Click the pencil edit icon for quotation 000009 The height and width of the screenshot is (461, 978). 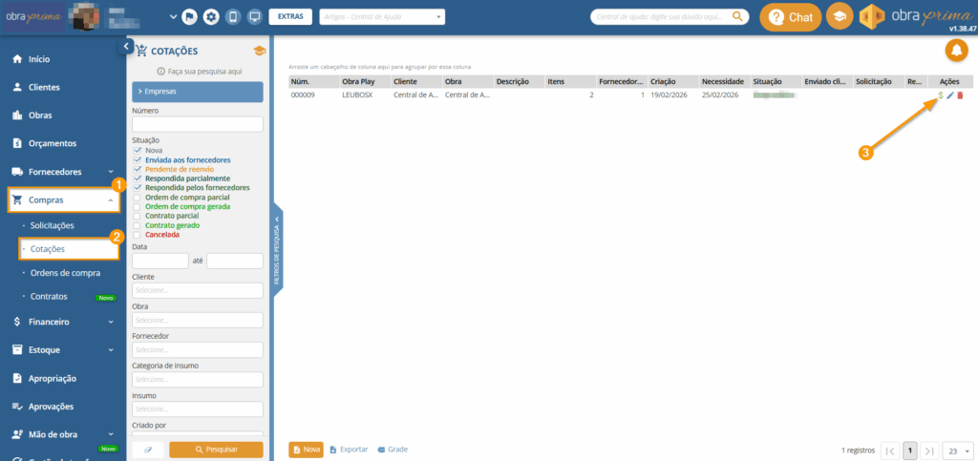pos(950,95)
